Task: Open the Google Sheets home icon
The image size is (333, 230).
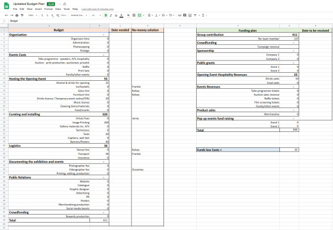Action: [x=7, y=6]
